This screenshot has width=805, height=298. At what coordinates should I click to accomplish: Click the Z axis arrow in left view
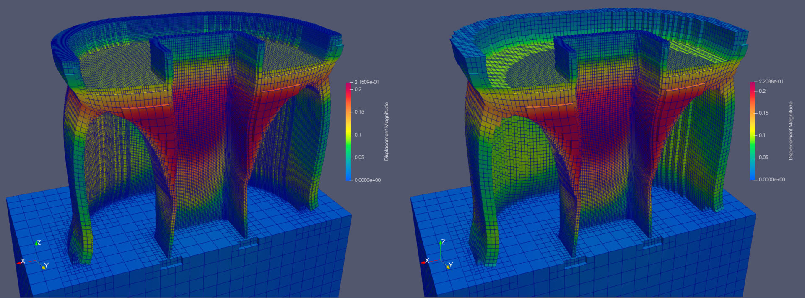(x=37, y=250)
